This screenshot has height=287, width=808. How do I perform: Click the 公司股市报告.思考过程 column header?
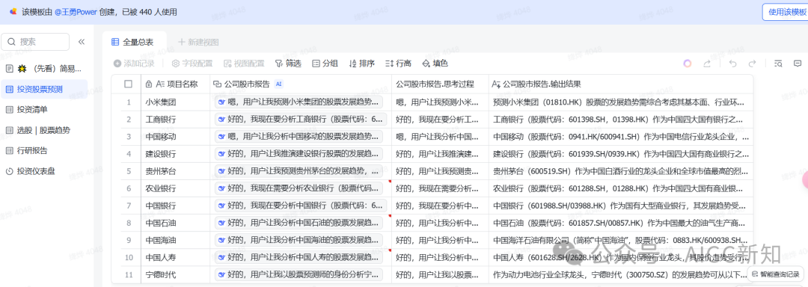[x=440, y=84]
